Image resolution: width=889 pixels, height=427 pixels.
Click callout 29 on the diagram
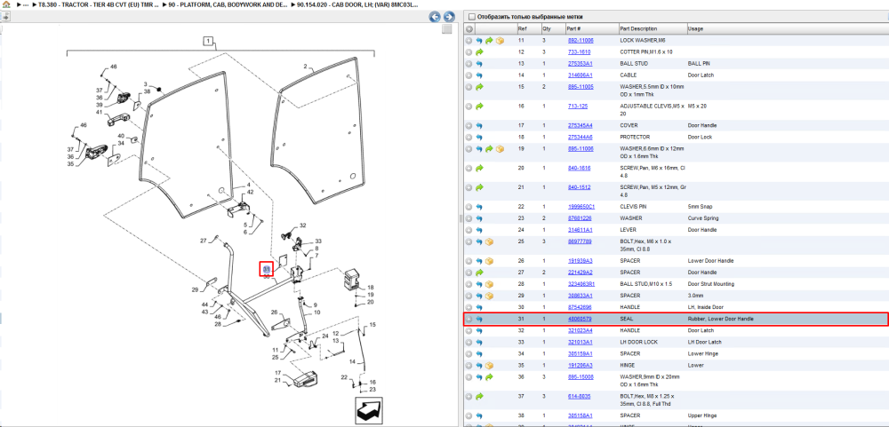click(195, 290)
